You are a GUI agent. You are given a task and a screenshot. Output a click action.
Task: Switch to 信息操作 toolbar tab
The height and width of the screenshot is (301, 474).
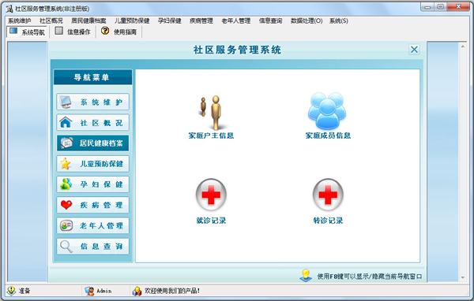click(73, 32)
